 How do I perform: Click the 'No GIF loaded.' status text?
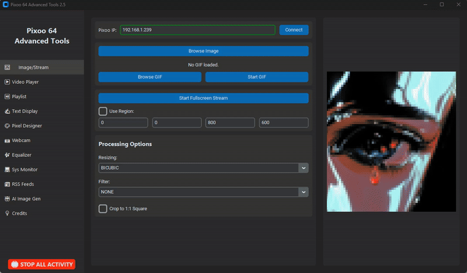pos(203,65)
